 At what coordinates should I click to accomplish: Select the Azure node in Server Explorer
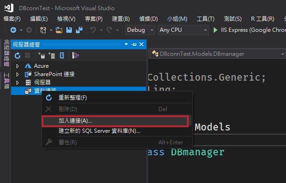[41, 66]
